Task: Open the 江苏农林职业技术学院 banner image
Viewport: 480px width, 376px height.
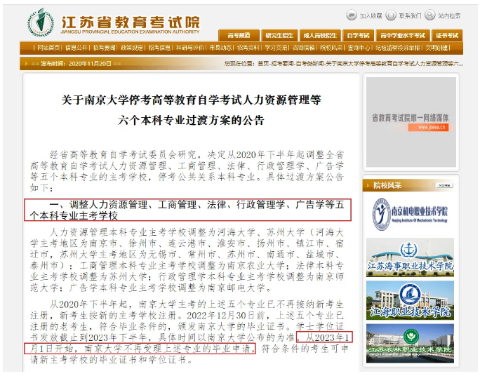Action: click(x=410, y=343)
